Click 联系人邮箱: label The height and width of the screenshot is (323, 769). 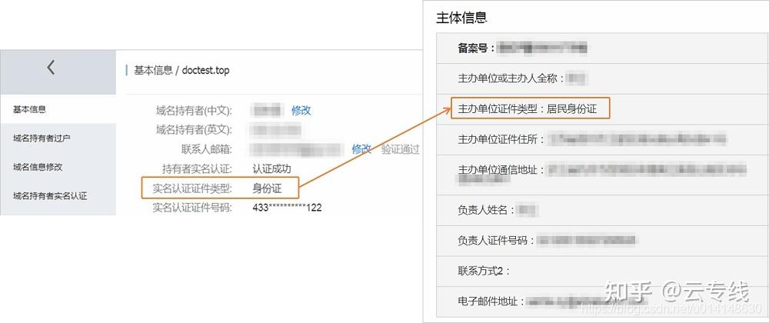pos(206,149)
